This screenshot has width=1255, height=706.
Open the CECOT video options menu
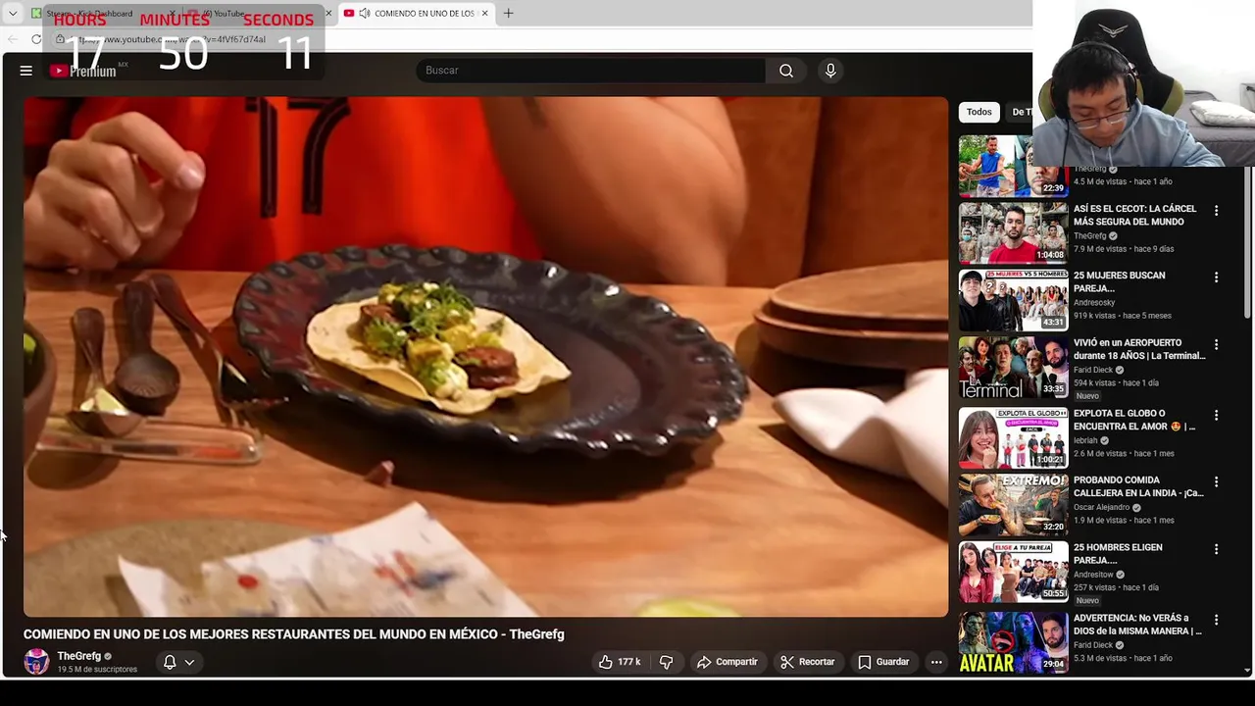pyautogui.click(x=1217, y=211)
